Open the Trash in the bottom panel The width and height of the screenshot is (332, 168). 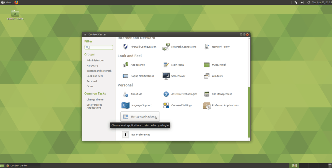tap(329, 166)
